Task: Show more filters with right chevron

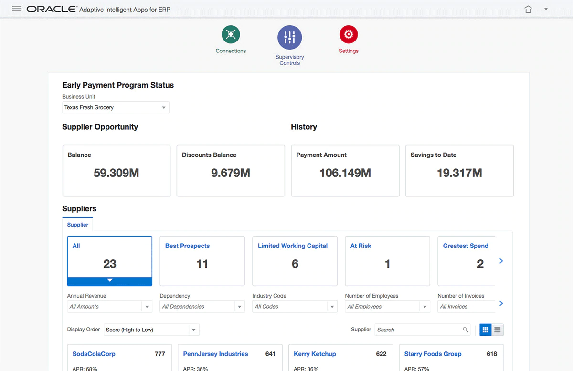Action: (501, 303)
